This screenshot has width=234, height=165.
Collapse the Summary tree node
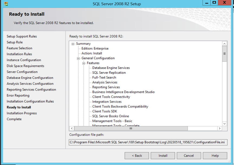coord(73,44)
